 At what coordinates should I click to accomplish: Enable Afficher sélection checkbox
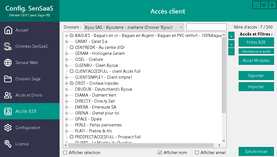pyautogui.click(x=65, y=153)
